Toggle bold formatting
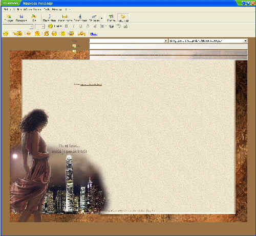This screenshot has width=256, height=236. click(x=67, y=26)
